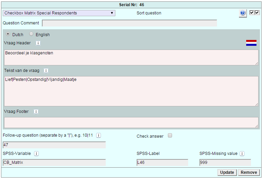Click the blue help question mark icon
The width and height of the screenshot is (263, 179).
point(243,13)
